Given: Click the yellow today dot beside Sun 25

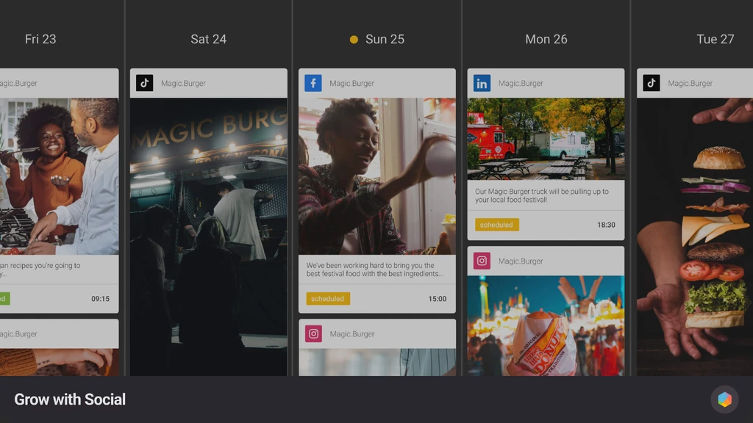Looking at the screenshot, I should coord(354,40).
